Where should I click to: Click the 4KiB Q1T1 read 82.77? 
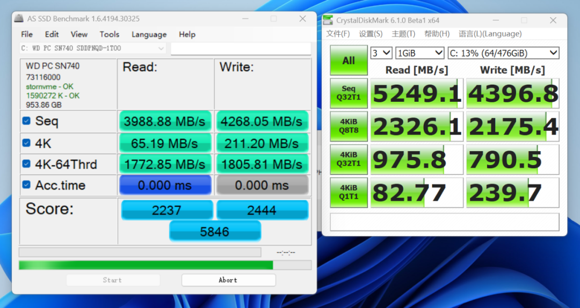(417, 193)
